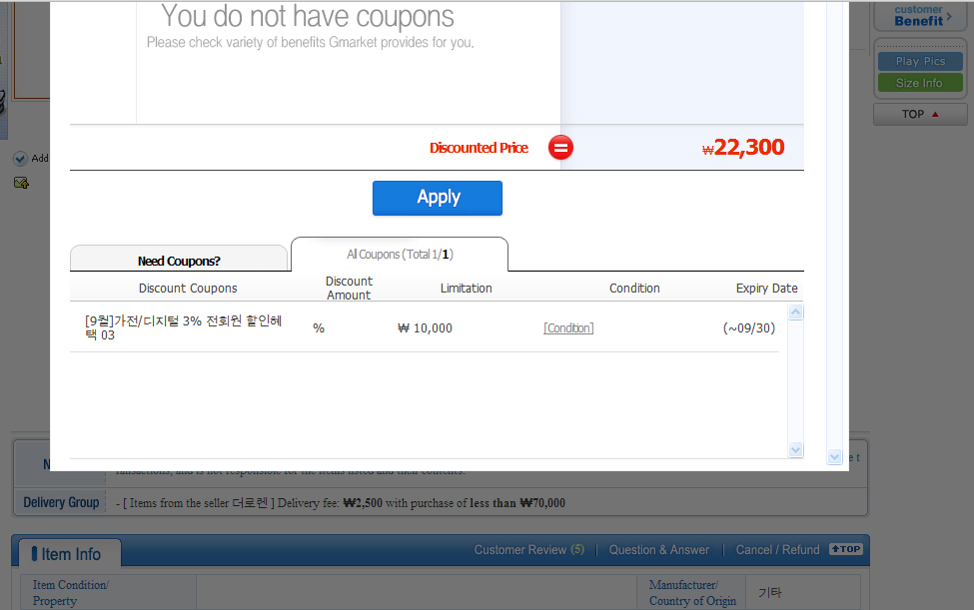Select the [9월]가전/디지털 3% coupon name
Image resolution: width=974 pixels, height=610 pixels.
[183, 327]
